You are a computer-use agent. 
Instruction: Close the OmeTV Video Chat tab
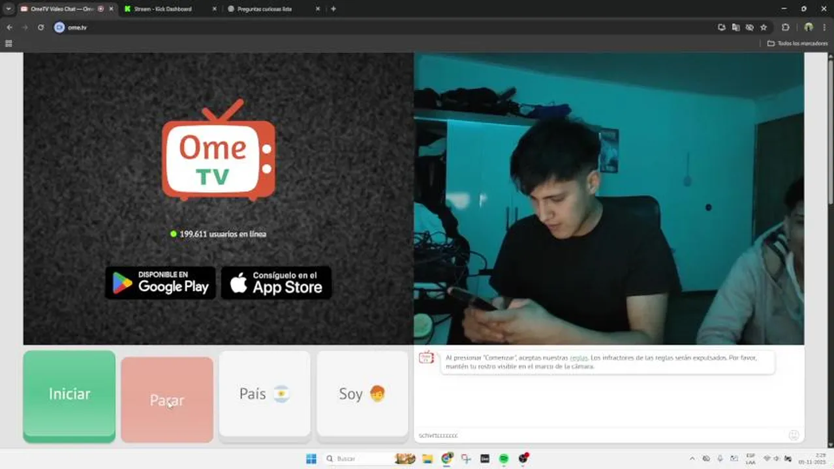(x=111, y=9)
